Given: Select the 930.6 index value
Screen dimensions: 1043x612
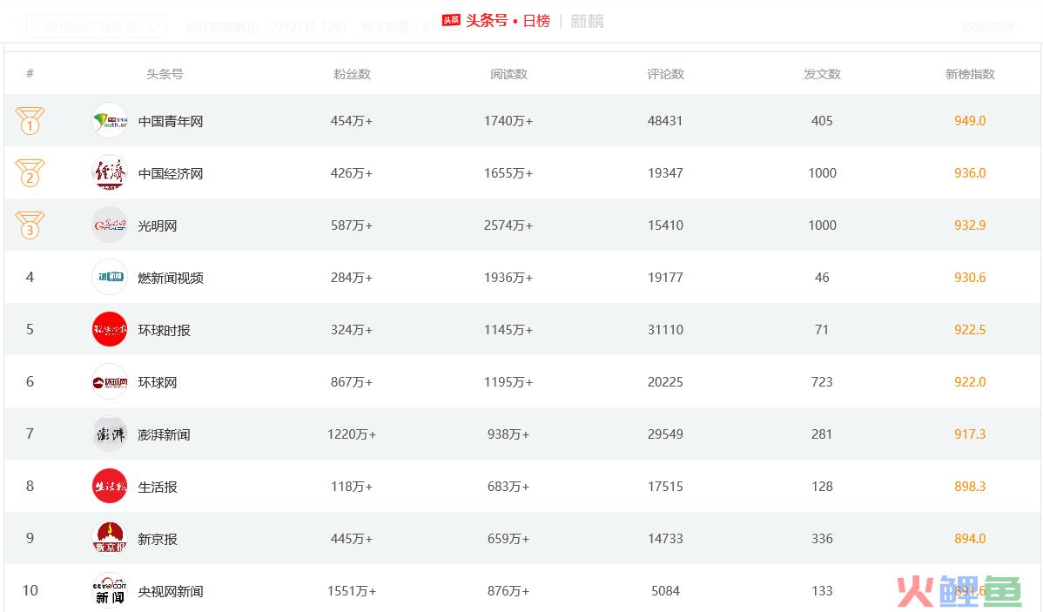Looking at the screenshot, I should pyautogui.click(x=970, y=278).
